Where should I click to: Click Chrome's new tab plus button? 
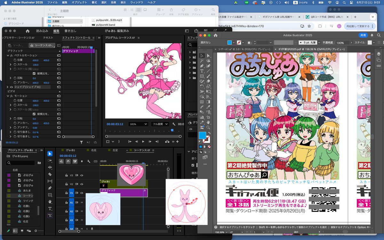pyautogui.click(x=355, y=17)
